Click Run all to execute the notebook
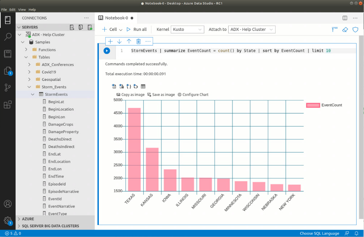Image resolution: width=364 pixels, height=237 pixels. tap(136, 29)
